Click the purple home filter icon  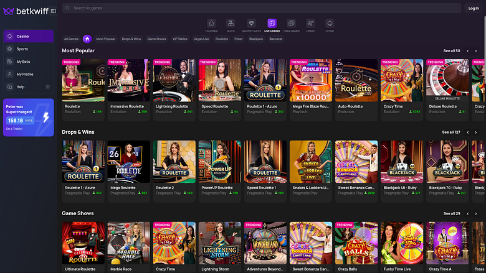(x=87, y=39)
